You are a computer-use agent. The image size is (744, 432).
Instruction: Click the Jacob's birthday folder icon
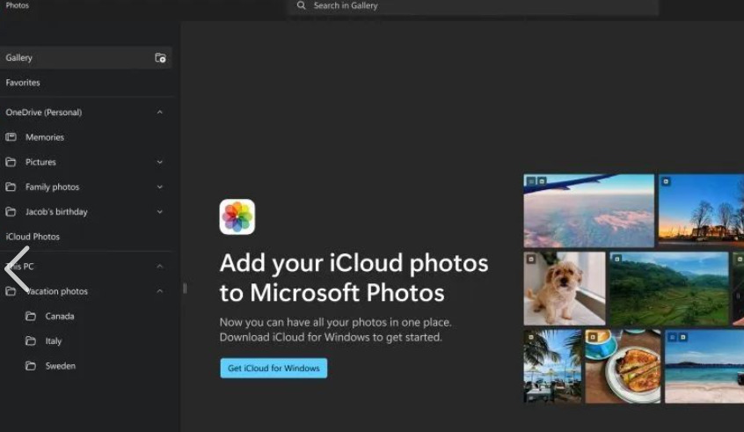click(x=11, y=212)
